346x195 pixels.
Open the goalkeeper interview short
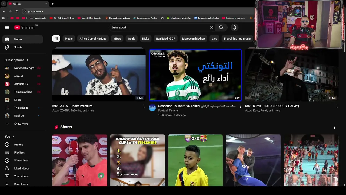[x=80, y=160]
